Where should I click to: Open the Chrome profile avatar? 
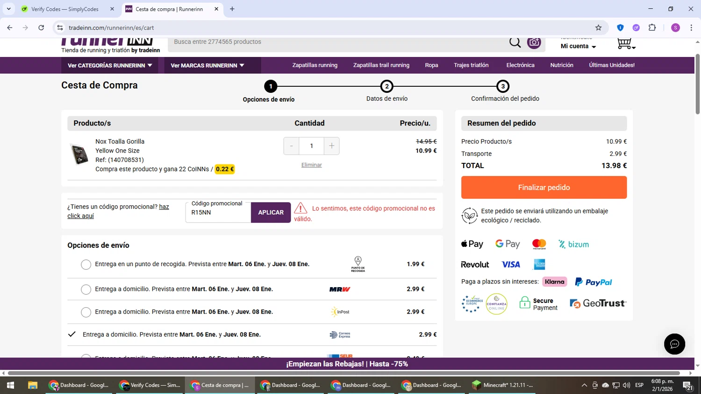point(675,28)
